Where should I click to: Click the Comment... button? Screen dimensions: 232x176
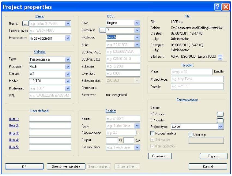(x=160, y=156)
